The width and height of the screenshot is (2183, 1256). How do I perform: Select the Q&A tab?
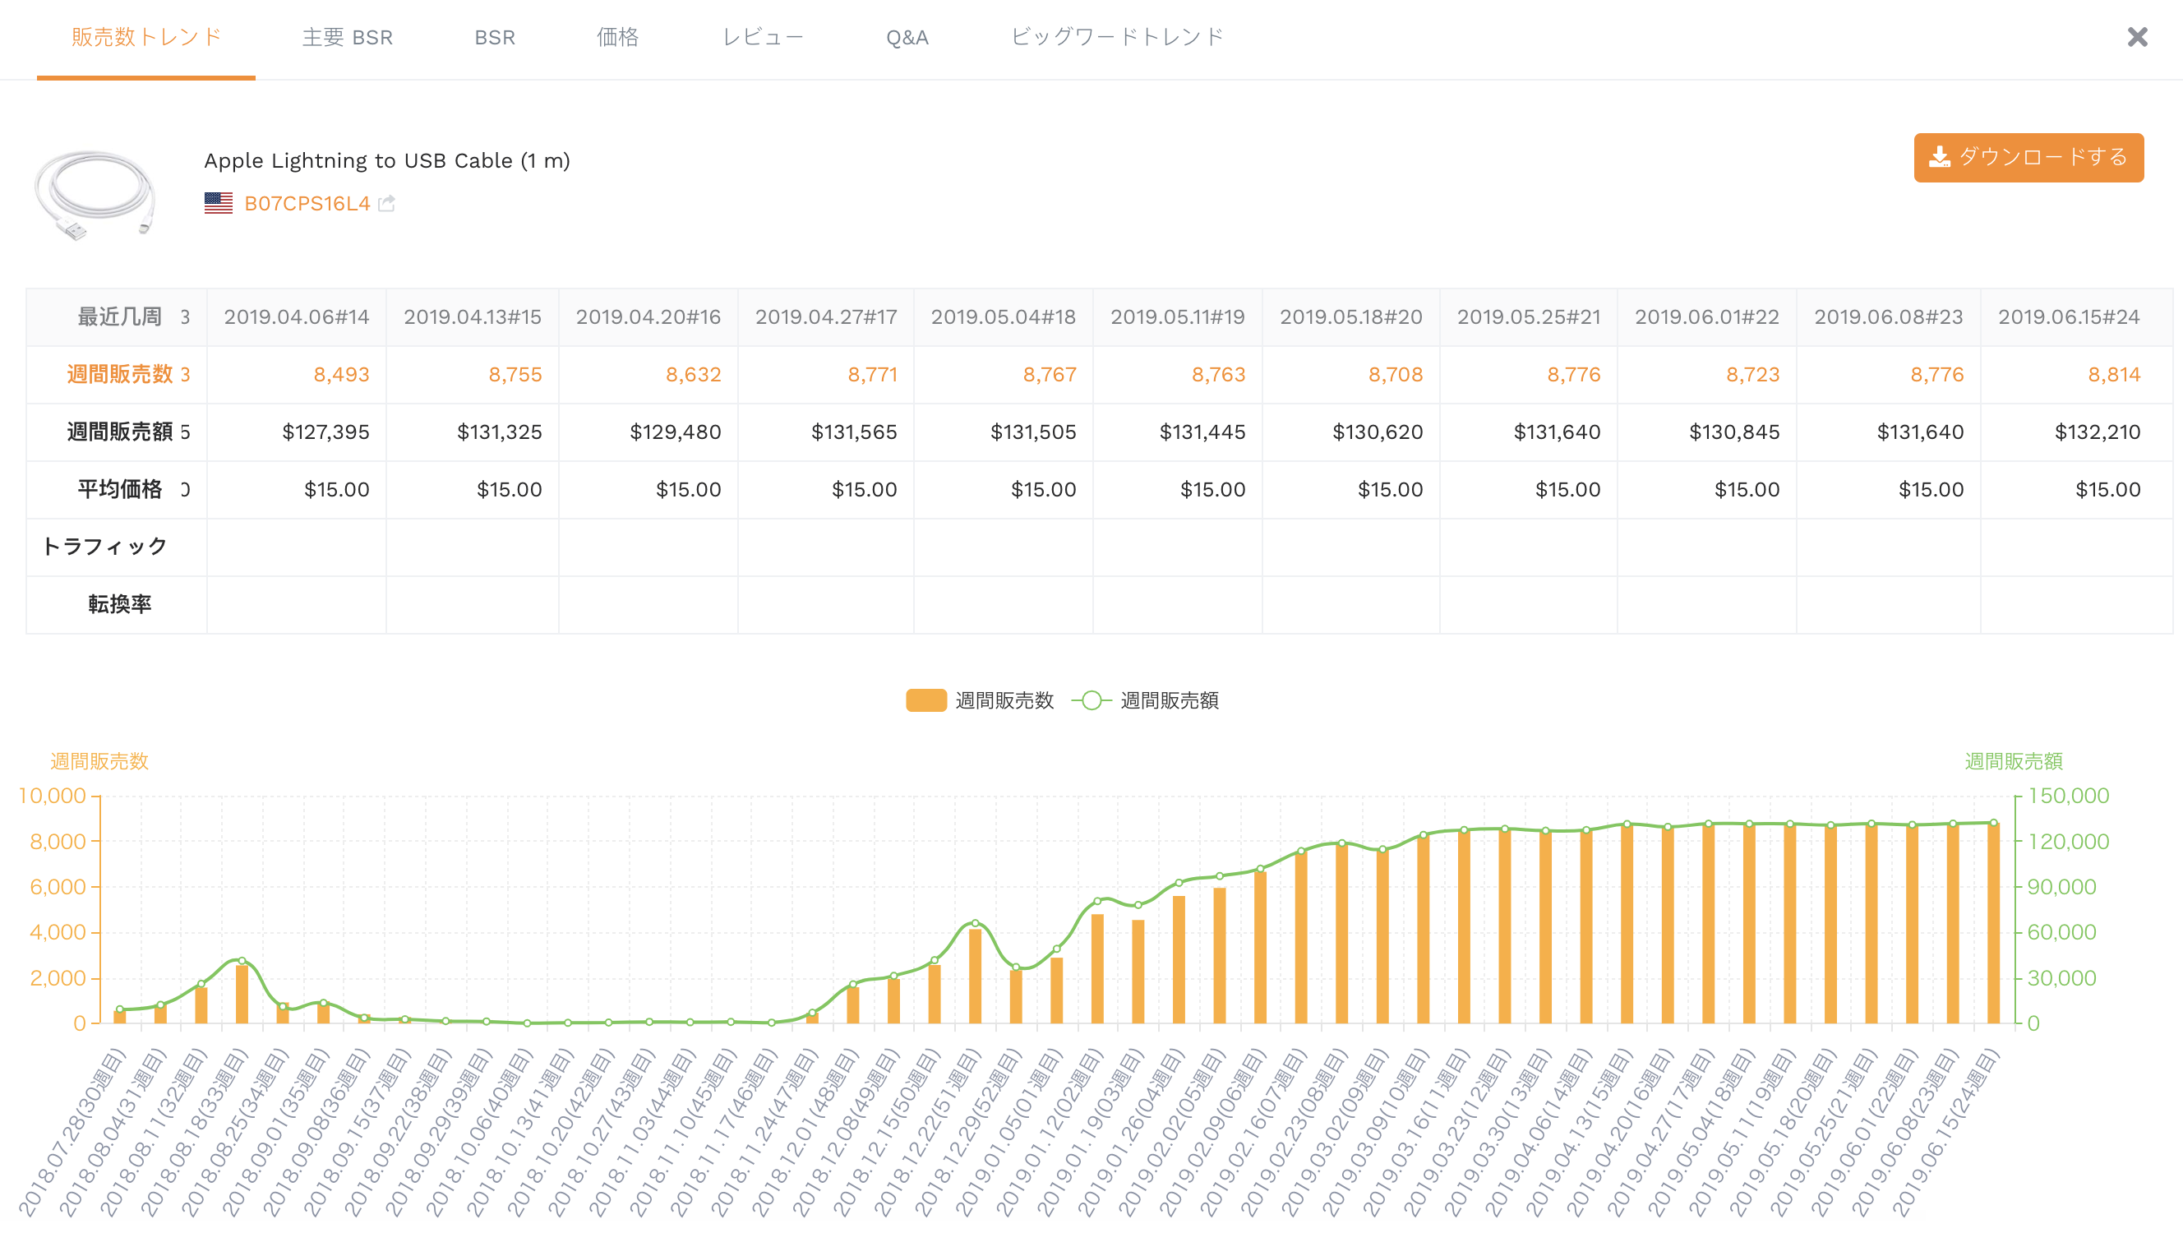pyautogui.click(x=907, y=37)
